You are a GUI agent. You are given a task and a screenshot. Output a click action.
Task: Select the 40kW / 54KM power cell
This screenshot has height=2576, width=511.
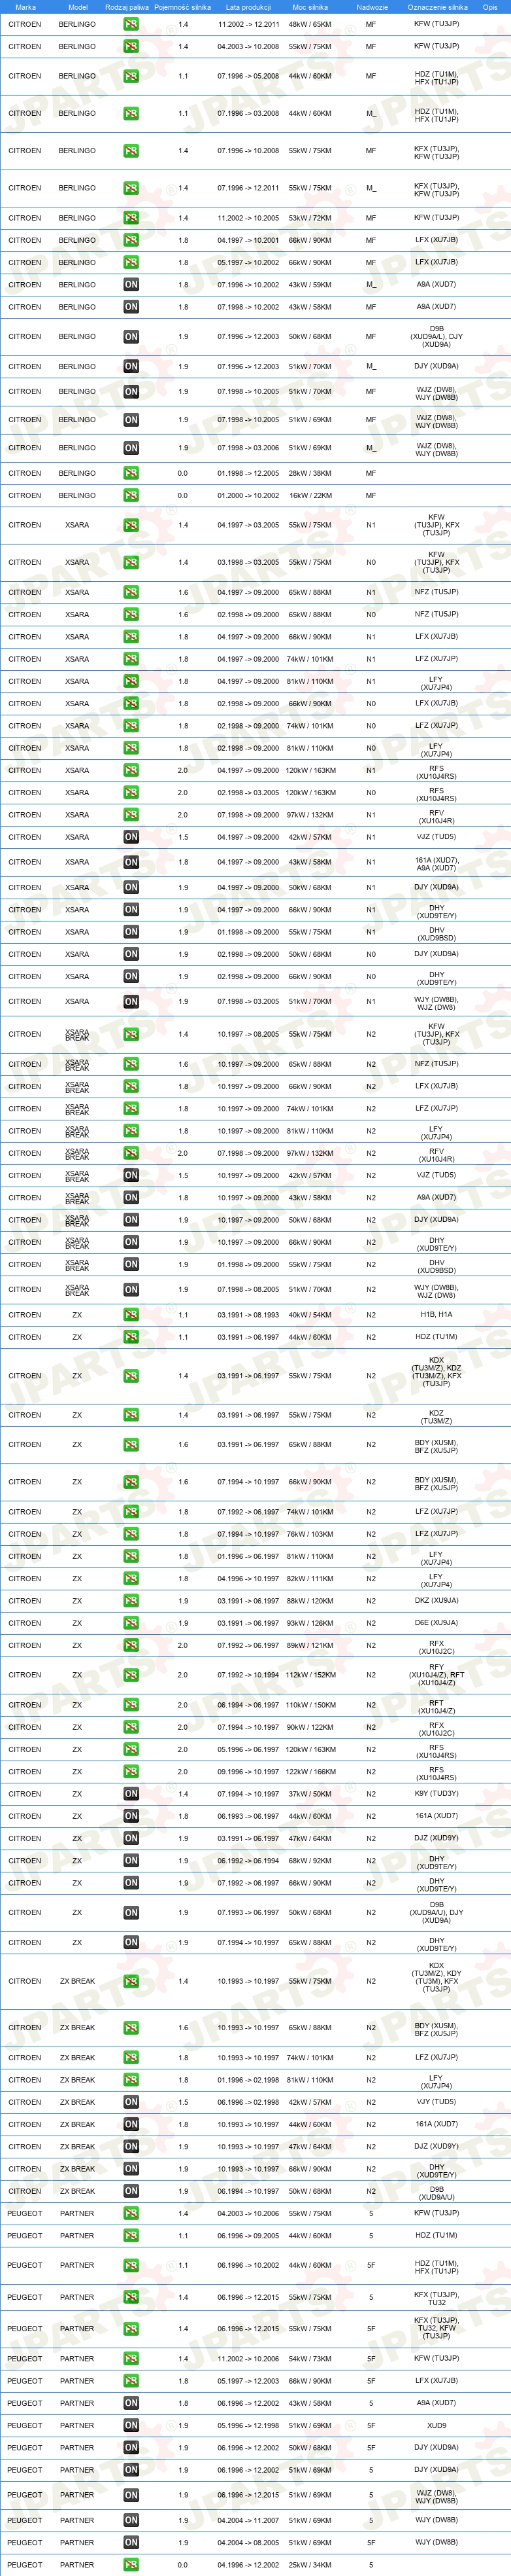310,1315
